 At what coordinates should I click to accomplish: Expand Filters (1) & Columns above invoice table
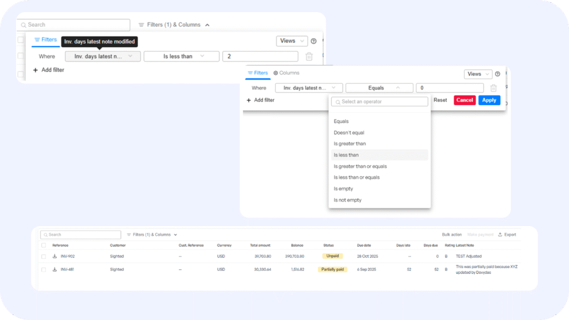pos(152,234)
